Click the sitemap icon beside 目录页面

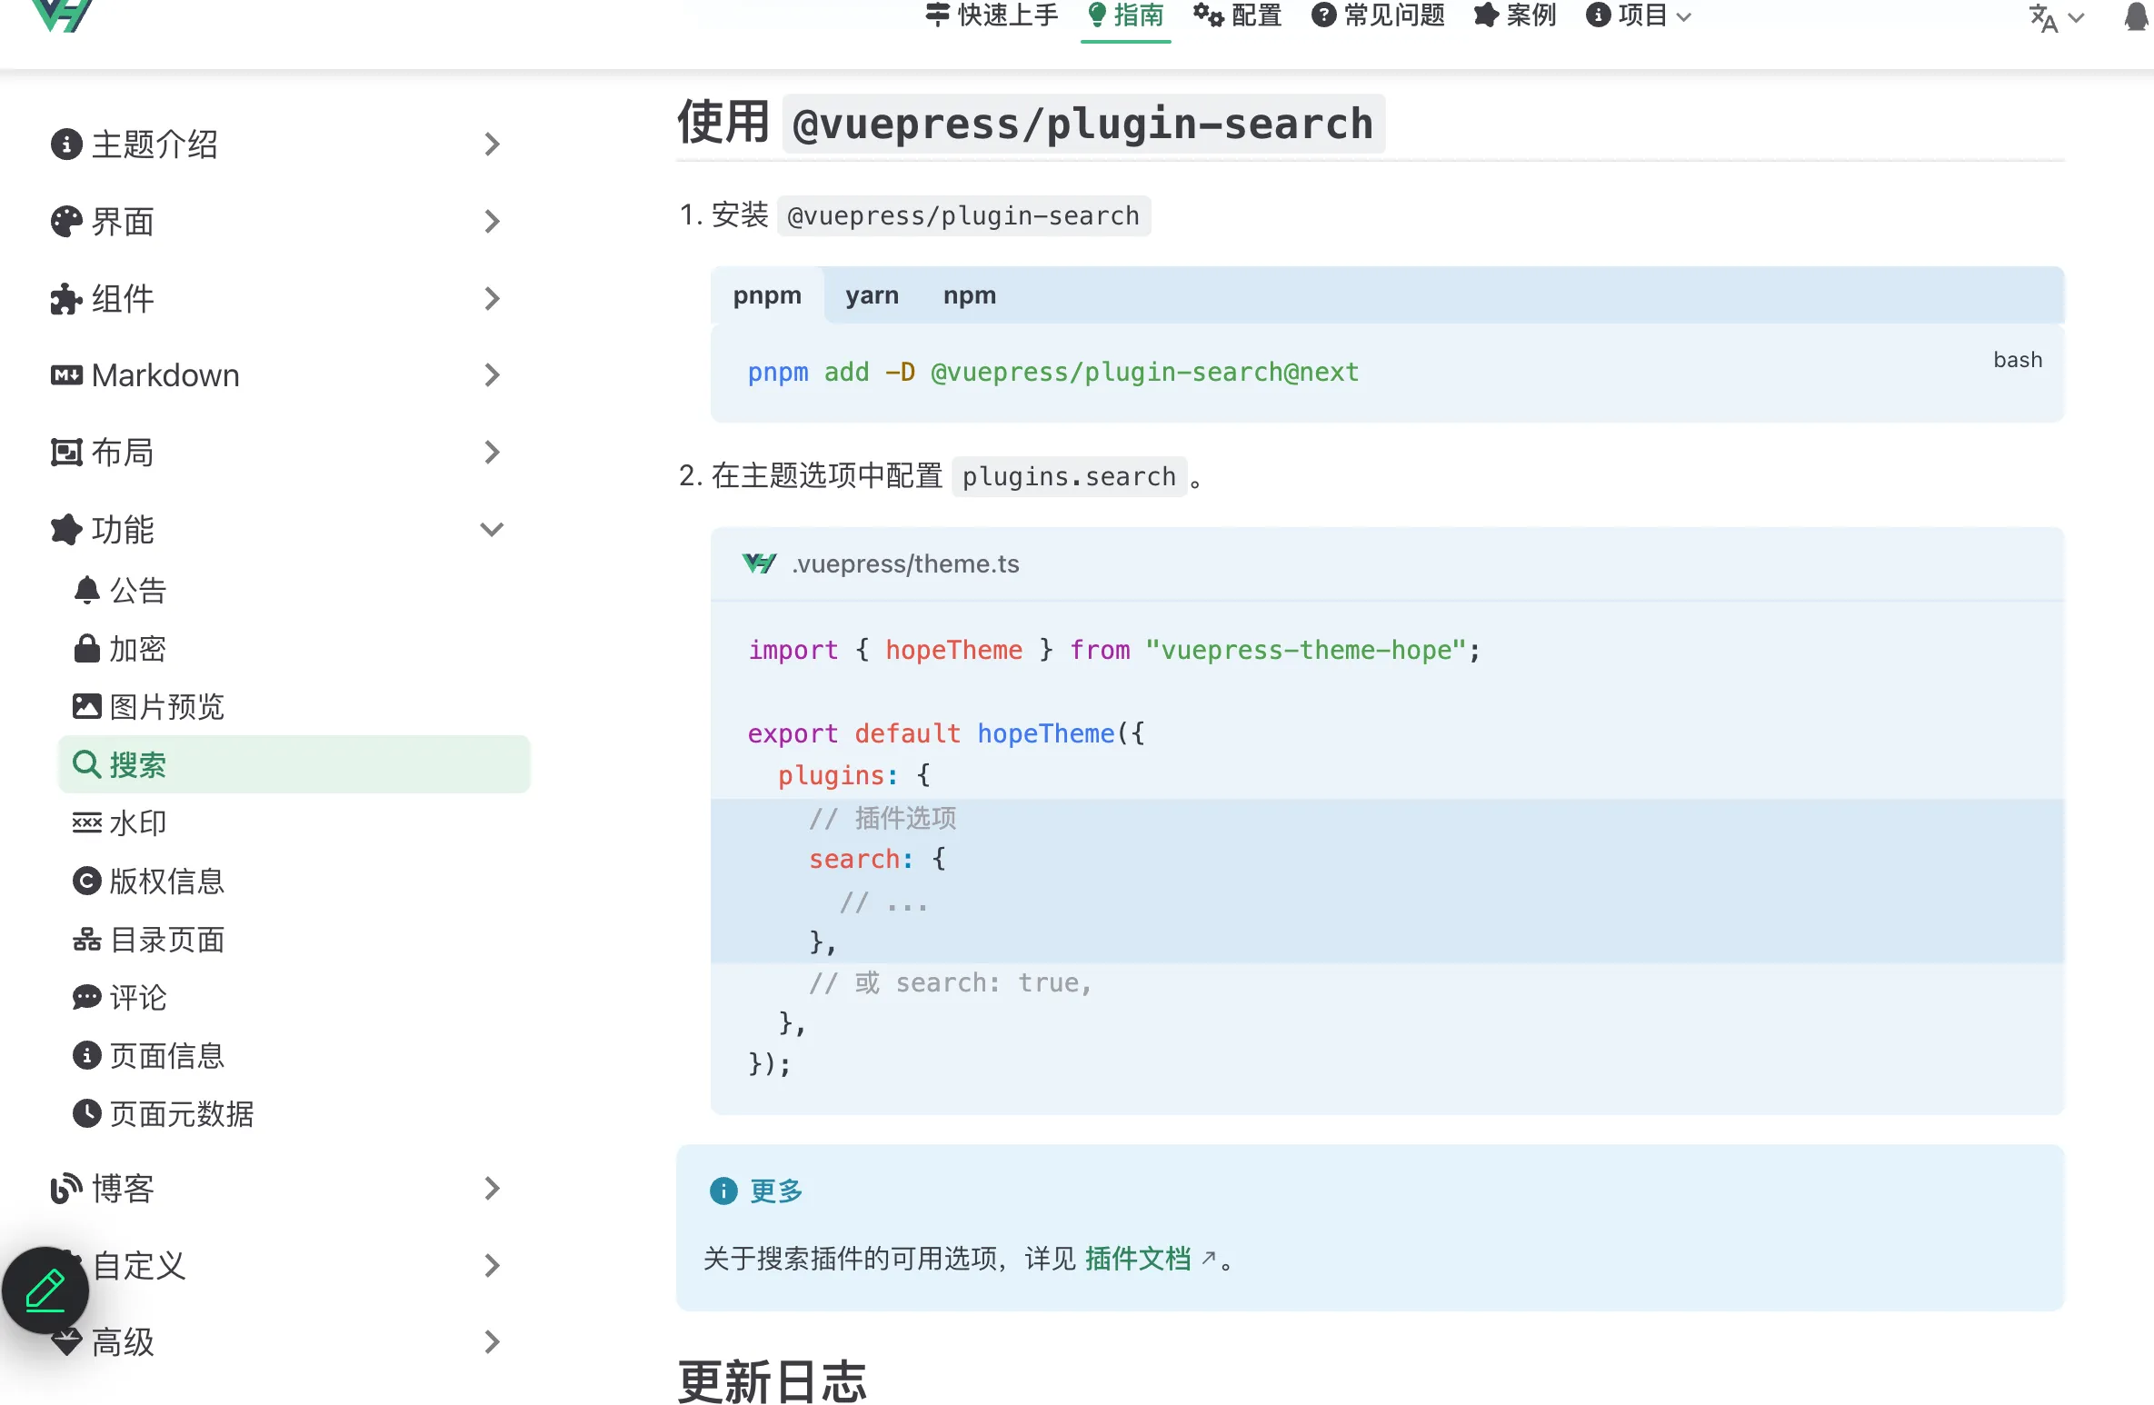[x=86, y=939]
